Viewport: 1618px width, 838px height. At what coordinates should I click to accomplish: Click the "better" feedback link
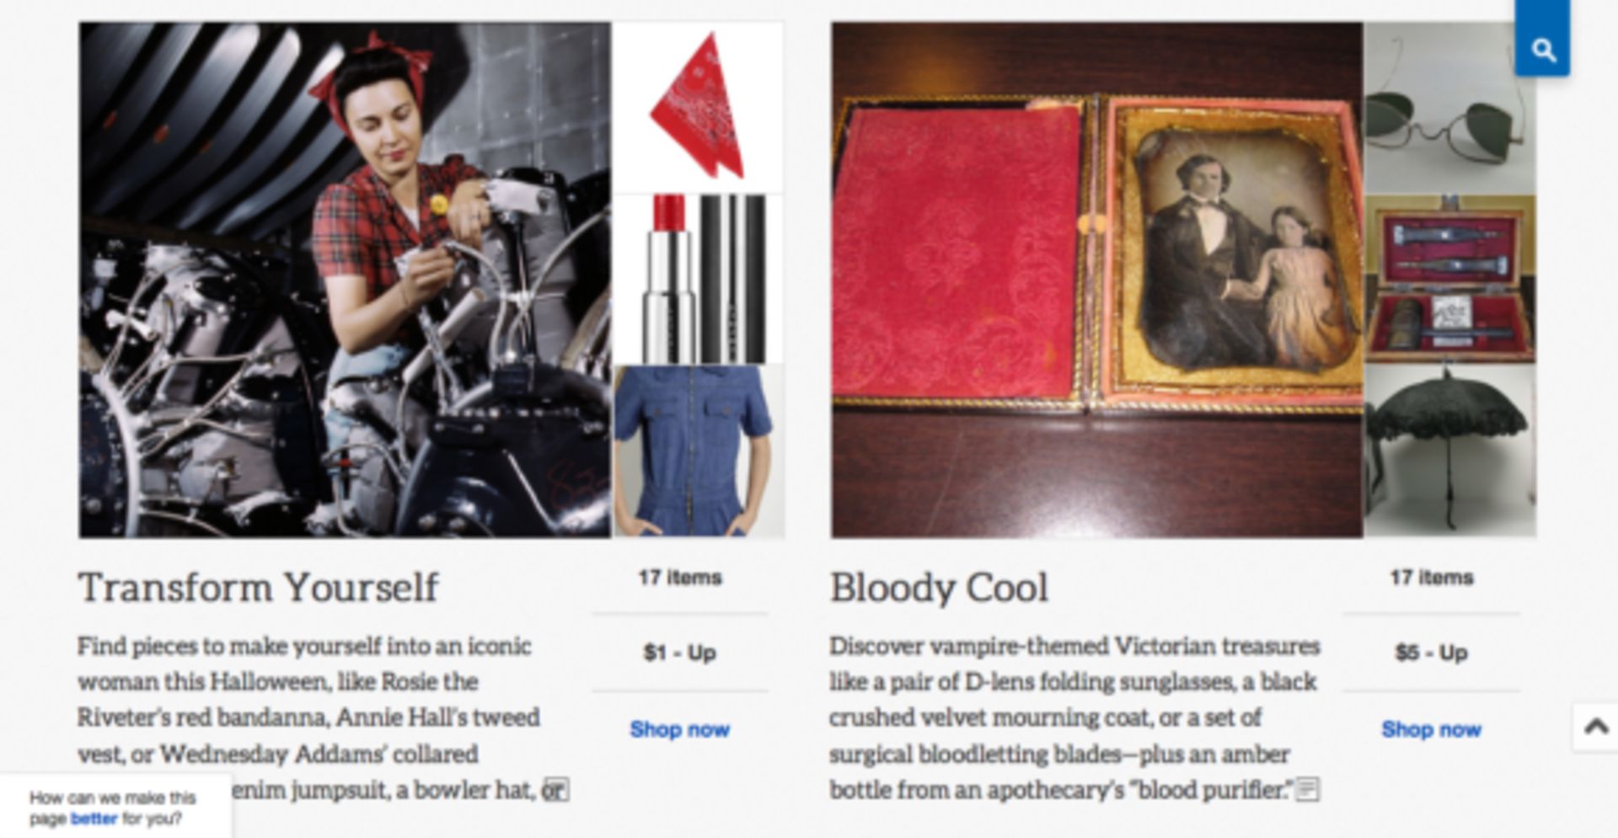(x=94, y=819)
